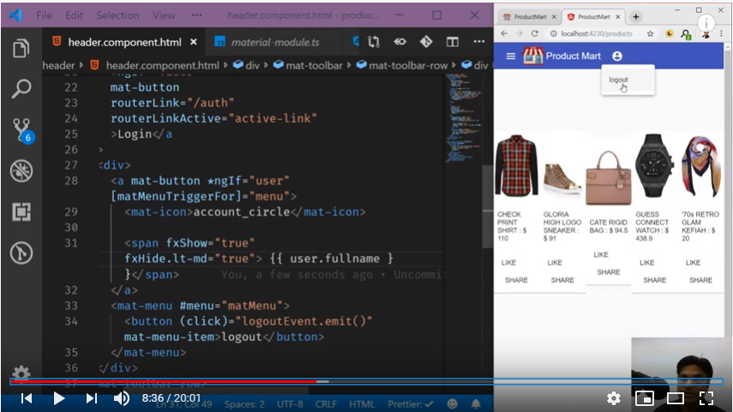
Task: Open the Search view in activity bar
Action: tap(21, 88)
